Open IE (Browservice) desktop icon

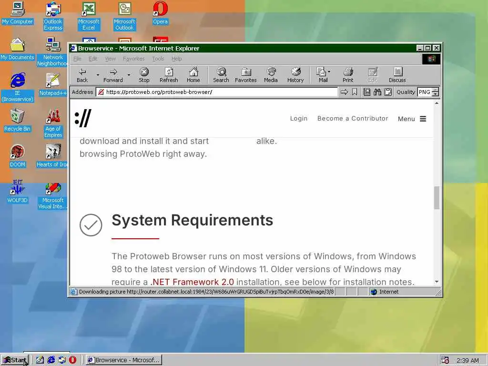pyautogui.click(x=17, y=88)
